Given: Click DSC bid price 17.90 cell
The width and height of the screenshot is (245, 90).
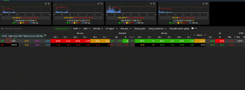Looking at the screenshot, I should pos(56,45).
